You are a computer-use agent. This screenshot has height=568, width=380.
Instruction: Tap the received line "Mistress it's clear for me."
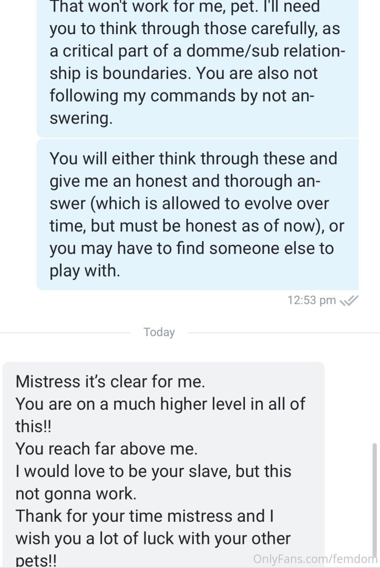coord(110,381)
